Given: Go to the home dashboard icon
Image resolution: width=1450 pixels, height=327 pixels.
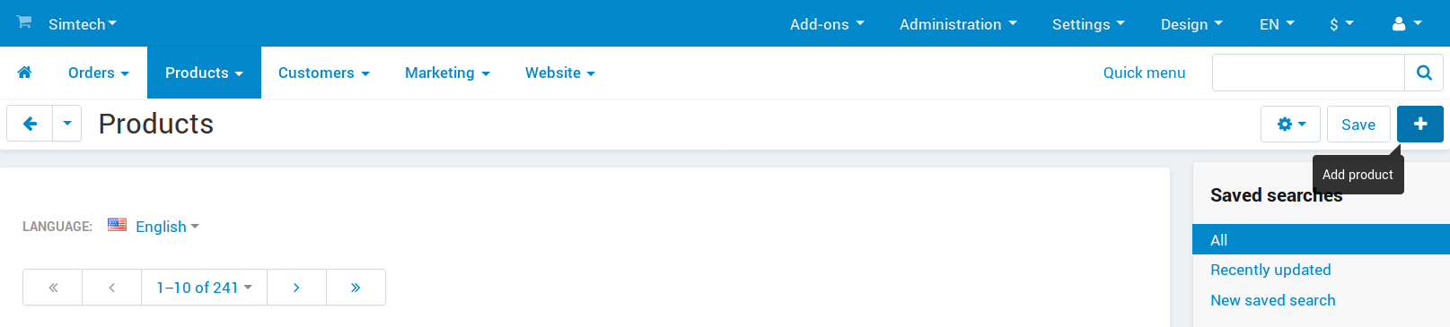Looking at the screenshot, I should [24, 73].
